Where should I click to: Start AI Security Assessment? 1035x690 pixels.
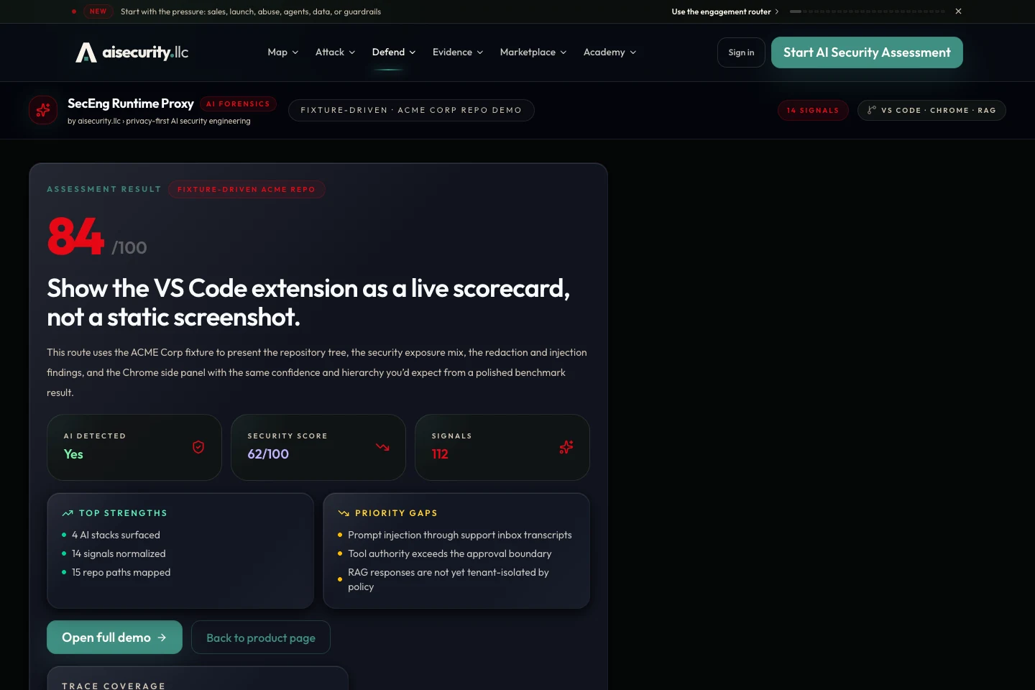(867, 52)
